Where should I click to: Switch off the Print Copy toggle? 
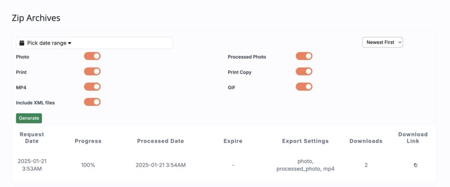[304, 71]
